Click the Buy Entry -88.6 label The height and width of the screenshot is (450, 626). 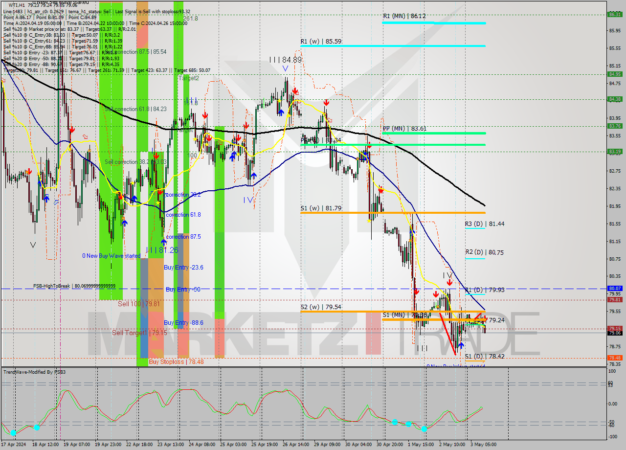tap(183, 323)
